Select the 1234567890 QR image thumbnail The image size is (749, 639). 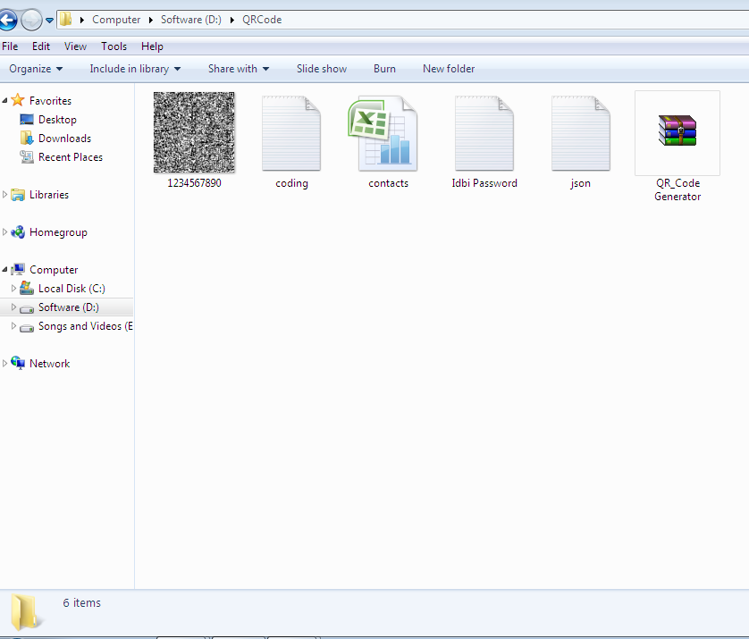coord(194,132)
